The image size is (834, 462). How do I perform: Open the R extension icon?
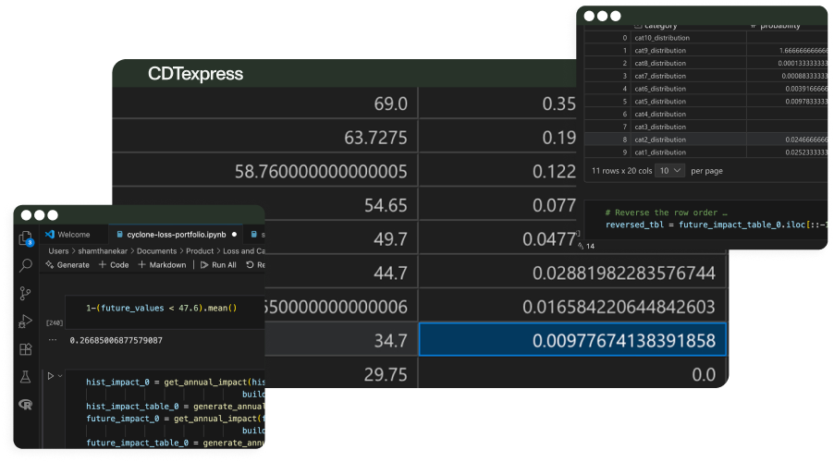point(26,405)
